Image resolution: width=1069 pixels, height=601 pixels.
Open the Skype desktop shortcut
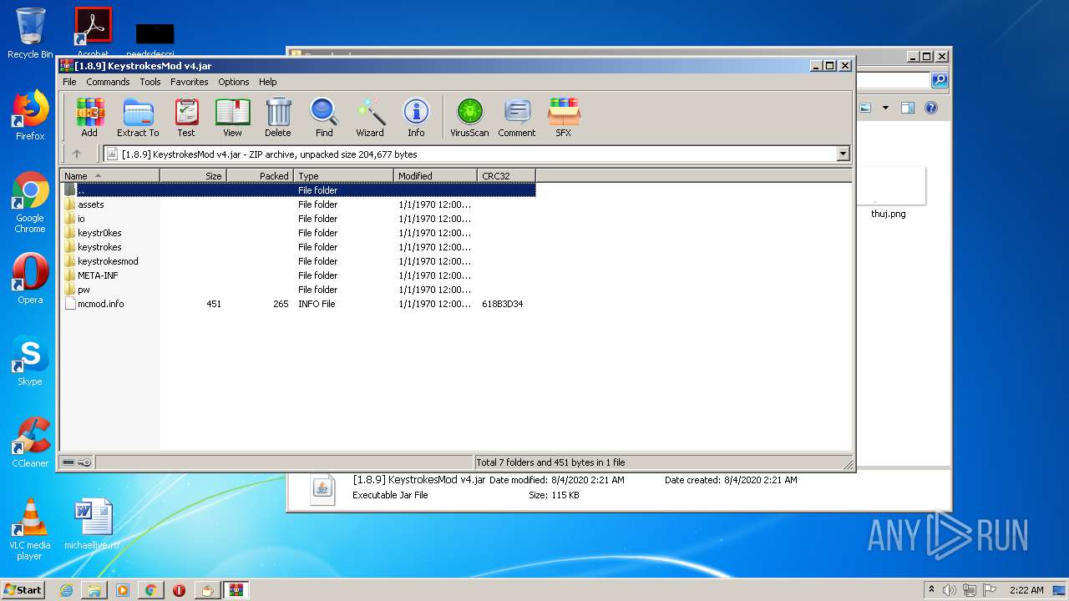30,361
